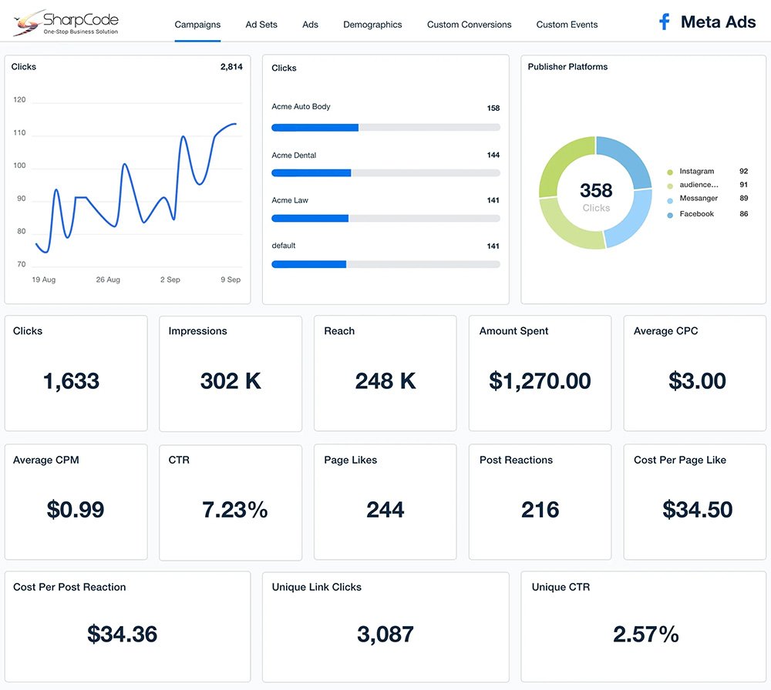
Task: Click the Acme Dental clicks bar
Action: pos(385,173)
